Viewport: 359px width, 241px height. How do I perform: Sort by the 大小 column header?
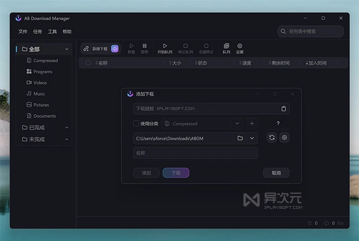point(175,63)
